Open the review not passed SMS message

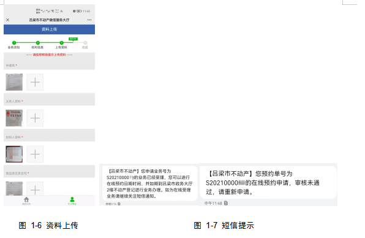pyautogui.click(x=268, y=183)
